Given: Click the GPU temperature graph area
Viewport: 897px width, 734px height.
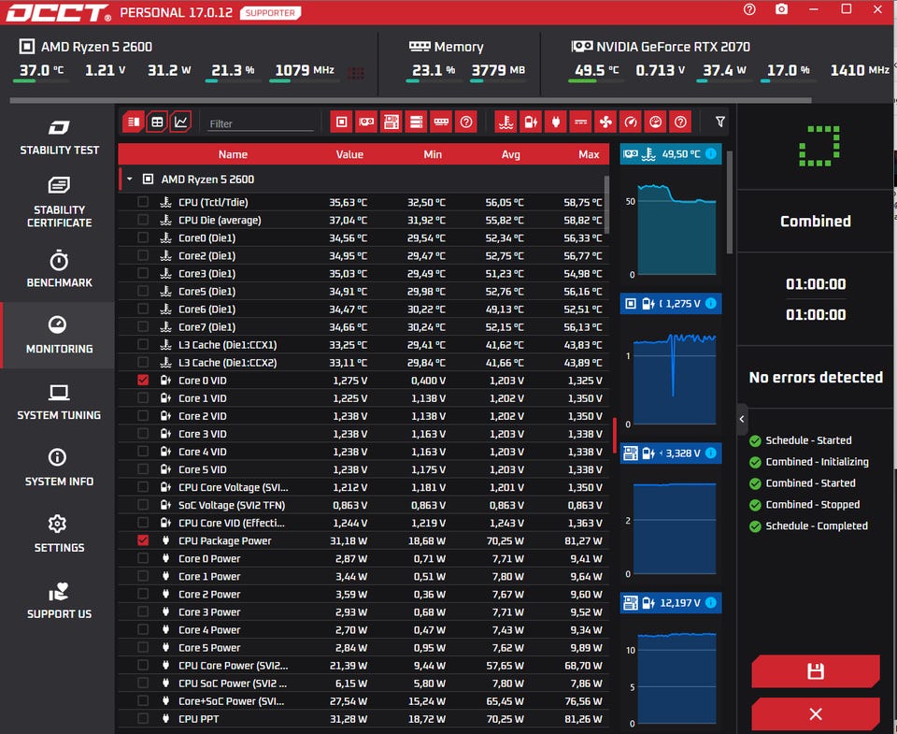Looking at the screenshot, I should coord(676,229).
